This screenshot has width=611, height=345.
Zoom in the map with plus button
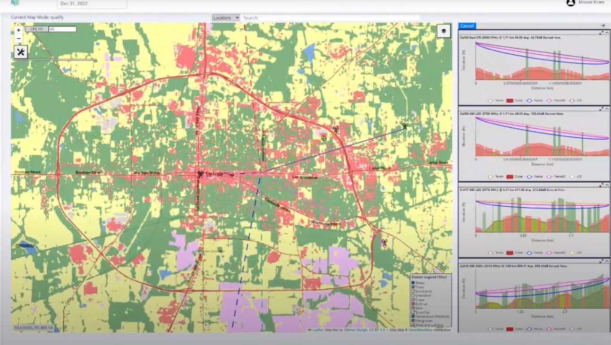click(x=18, y=30)
